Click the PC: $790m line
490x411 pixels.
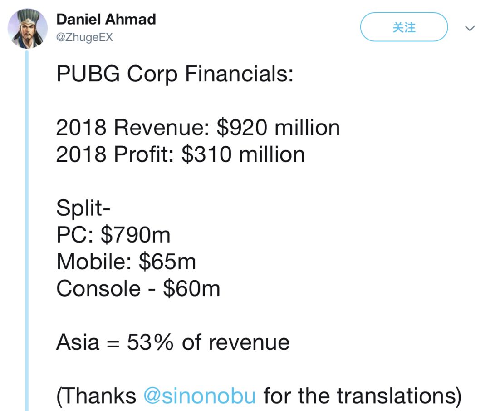(x=113, y=235)
